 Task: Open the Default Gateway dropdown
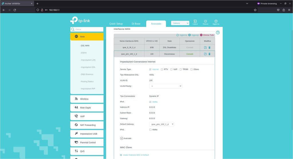pos(162,124)
